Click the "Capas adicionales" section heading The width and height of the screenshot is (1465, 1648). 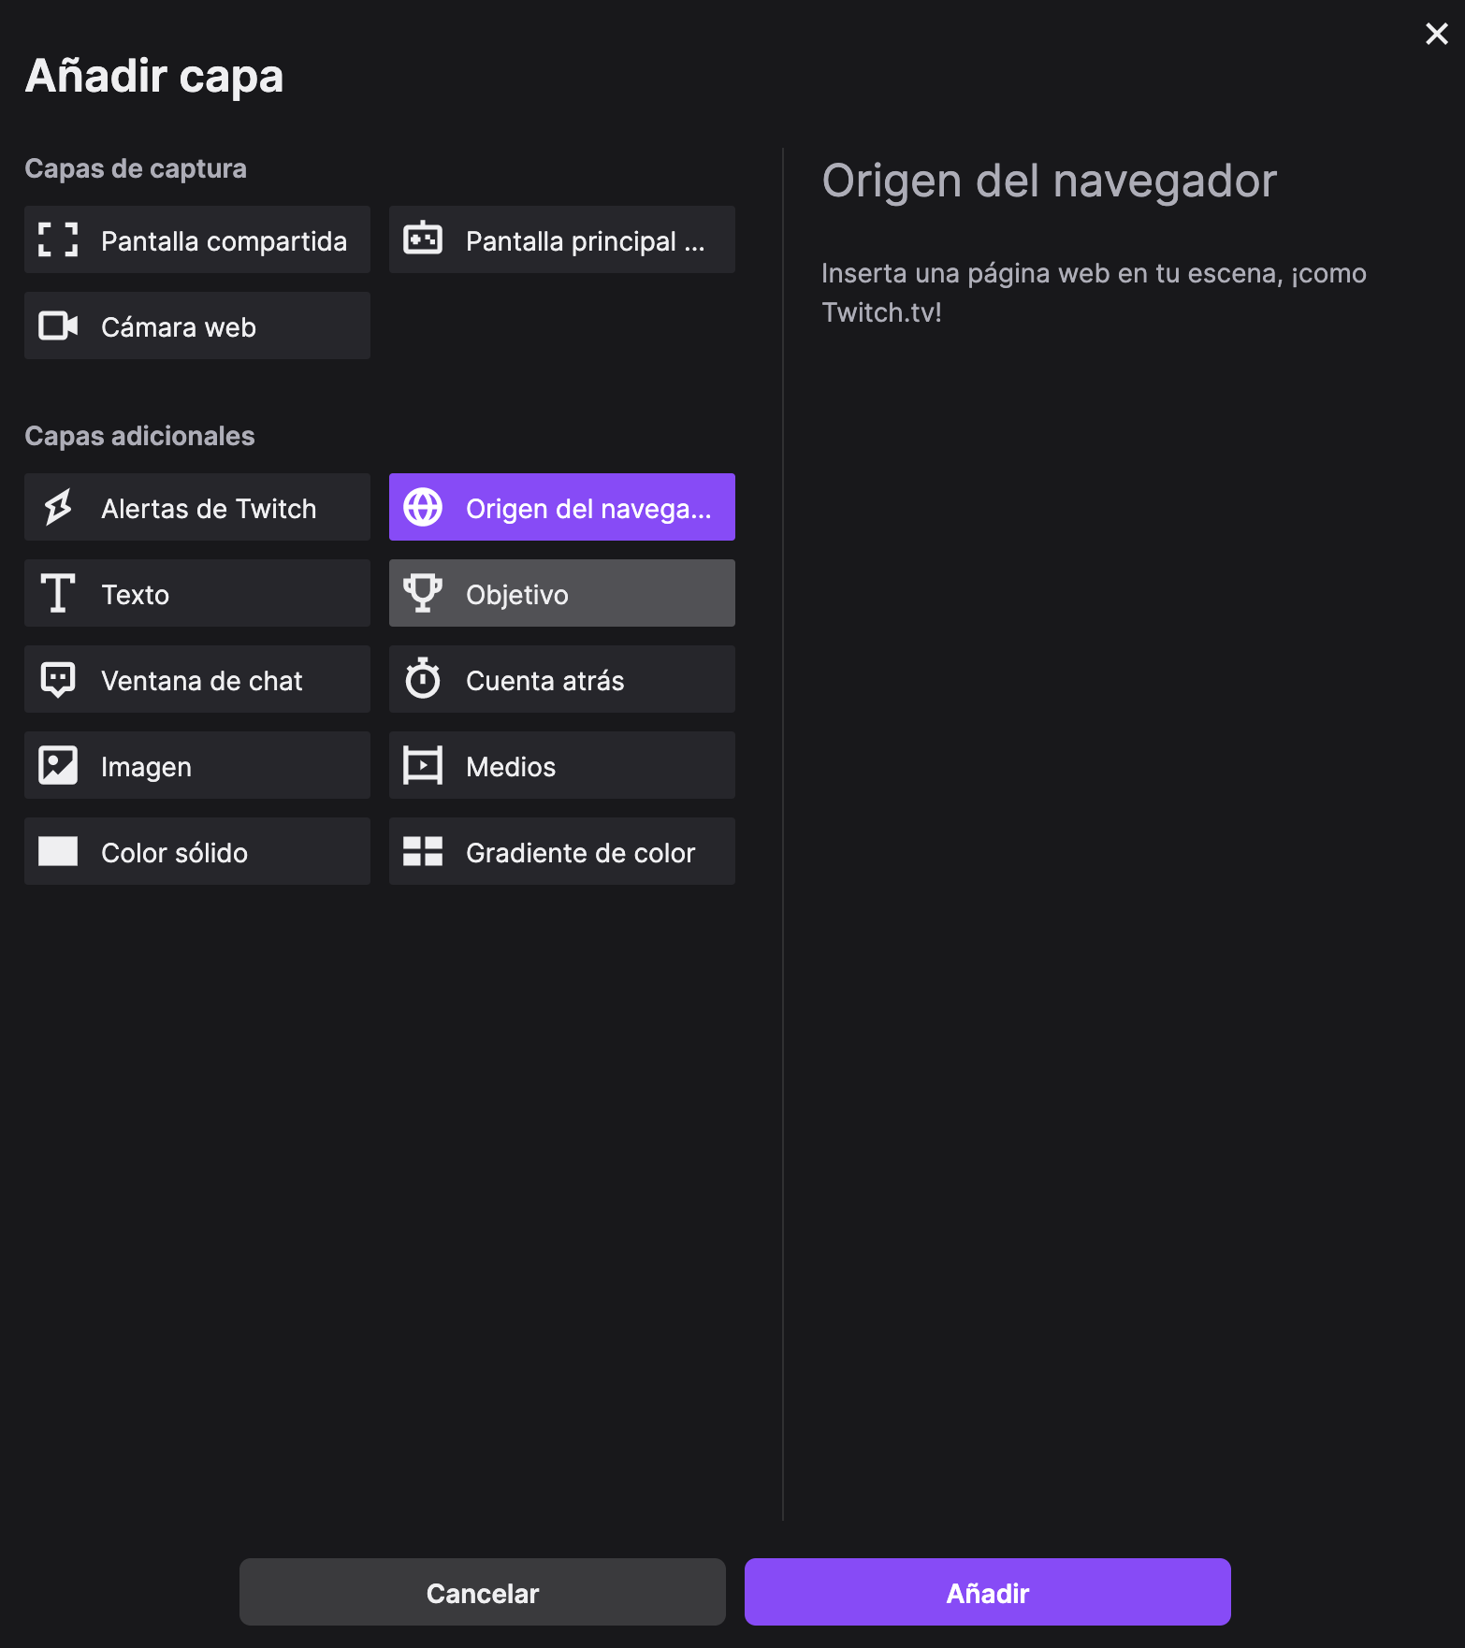pos(139,436)
